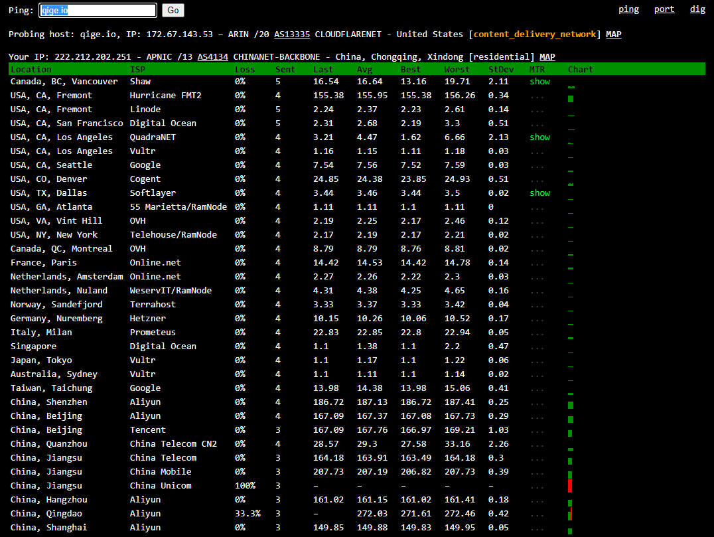Screen dimensions: 714x537
Task: Select 'WeservIT/RamNode' ISP cell
Action: tap(171, 291)
